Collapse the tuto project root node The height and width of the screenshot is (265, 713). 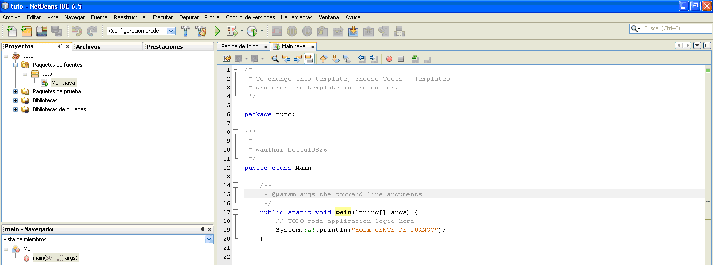click(6, 56)
